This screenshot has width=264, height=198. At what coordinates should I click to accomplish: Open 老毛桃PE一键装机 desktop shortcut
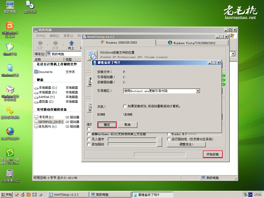pyautogui.click(x=10, y=157)
